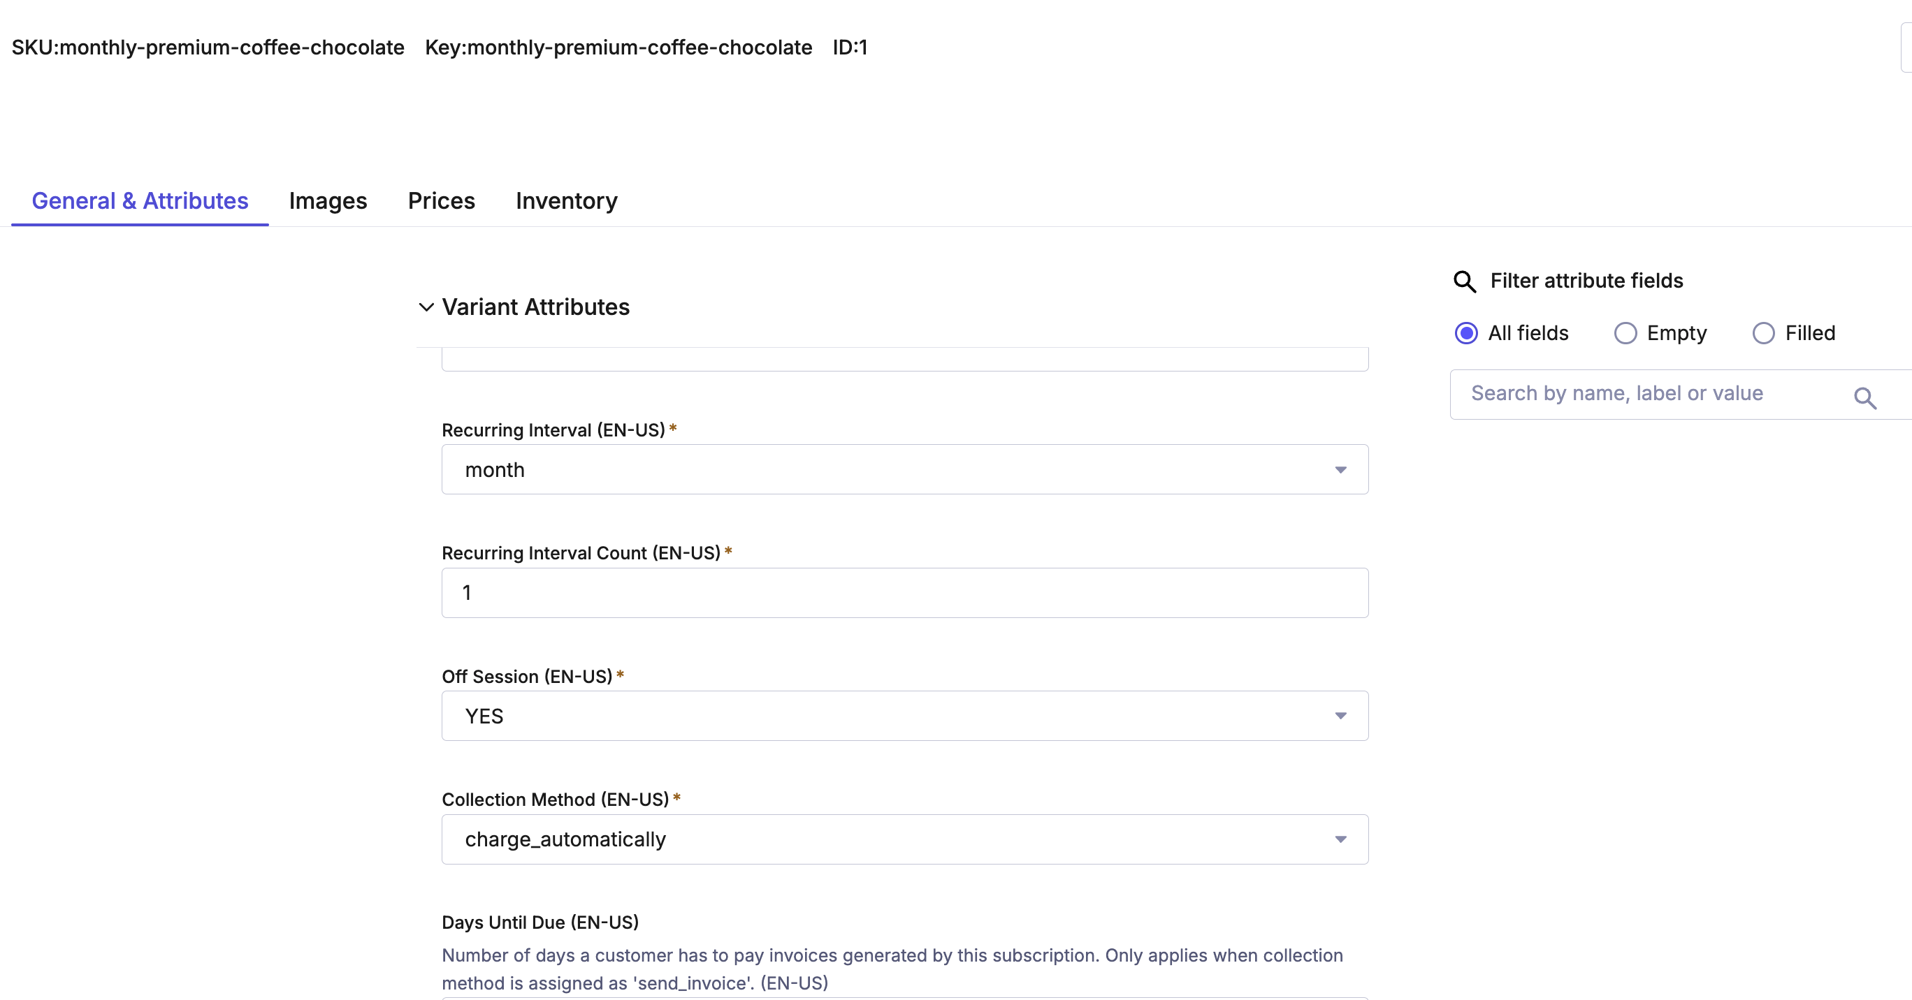Click the Off Session dropdown arrow
1912x1000 pixels.
(1340, 716)
